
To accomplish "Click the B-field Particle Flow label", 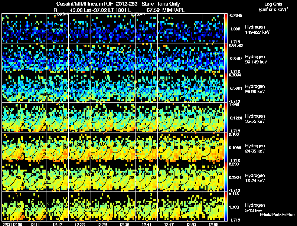I will [277, 214].
